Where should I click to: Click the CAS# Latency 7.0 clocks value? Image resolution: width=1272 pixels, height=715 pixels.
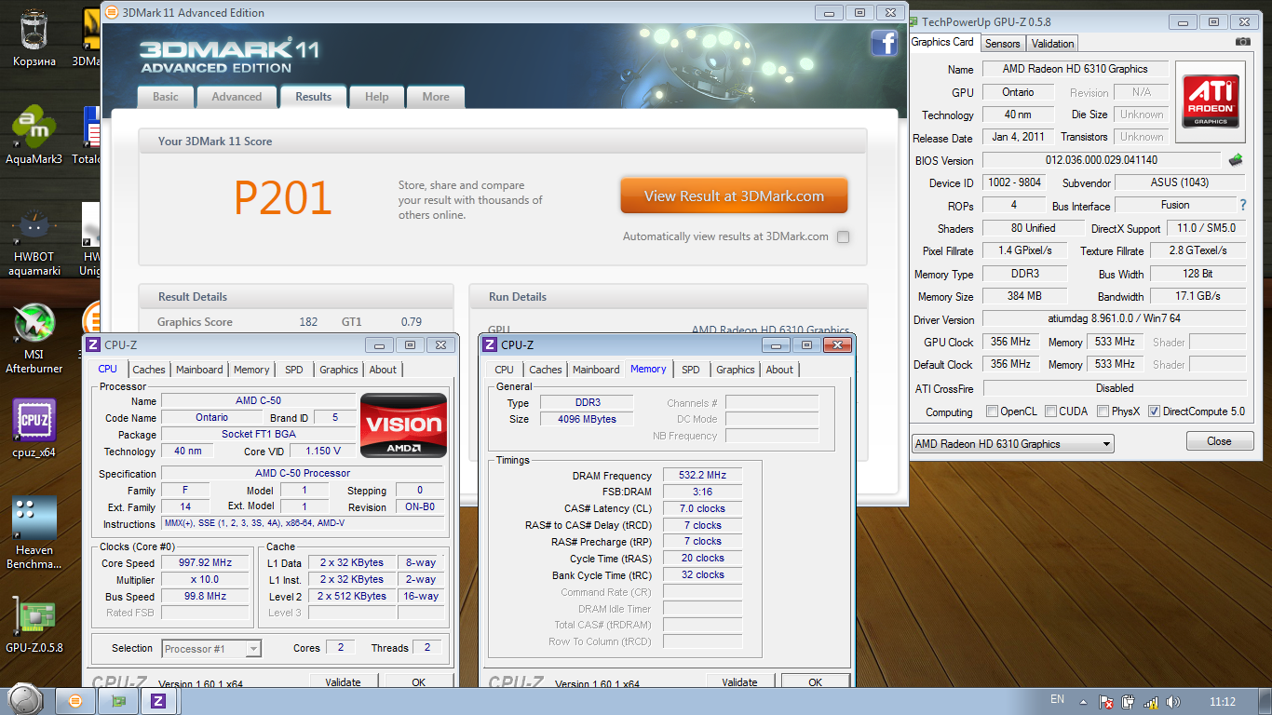pos(702,508)
